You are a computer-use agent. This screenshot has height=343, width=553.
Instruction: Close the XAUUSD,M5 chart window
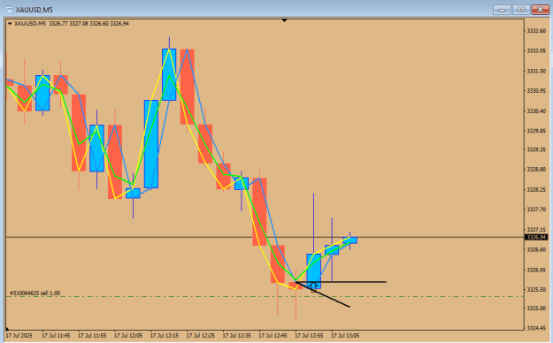coord(540,10)
